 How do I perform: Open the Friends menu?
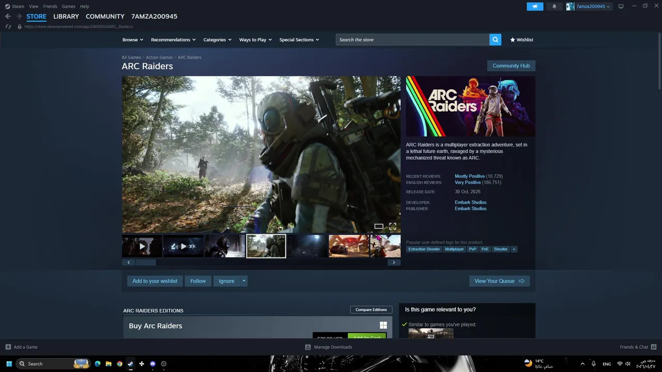[x=50, y=6]
